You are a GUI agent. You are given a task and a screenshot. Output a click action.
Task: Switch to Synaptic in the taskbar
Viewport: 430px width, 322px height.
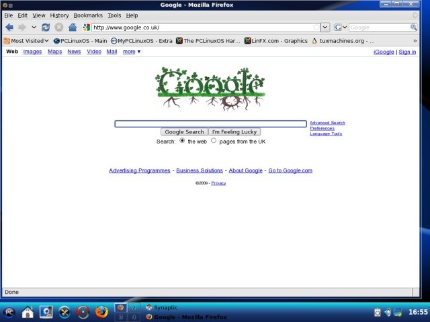162,307
